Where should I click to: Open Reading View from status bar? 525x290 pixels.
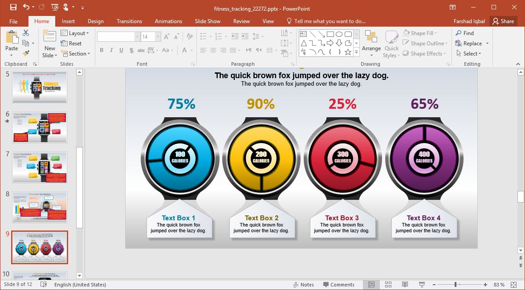click(x=405, y=285)
